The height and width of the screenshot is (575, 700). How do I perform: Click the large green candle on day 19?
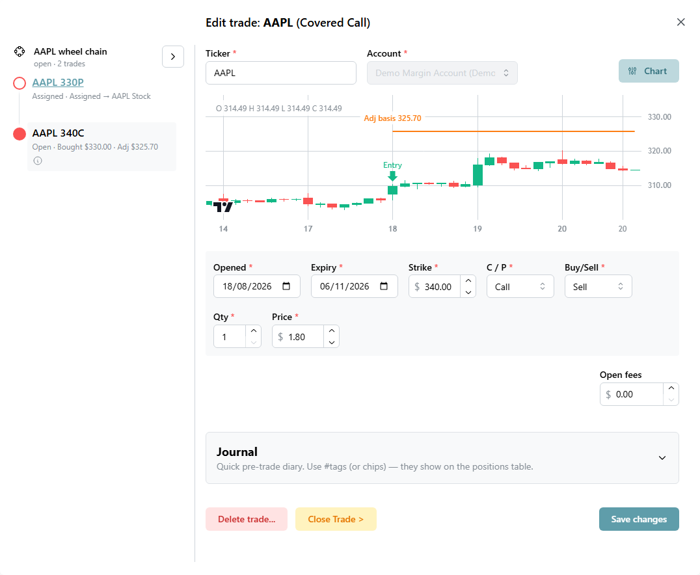[478, 174]
